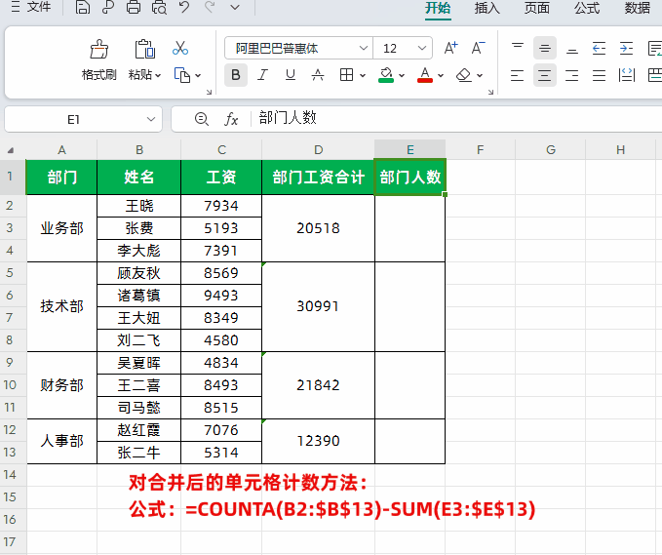Open the insert function fx button
This screenshot has width=662, height=555.
(x=231, y=119)
